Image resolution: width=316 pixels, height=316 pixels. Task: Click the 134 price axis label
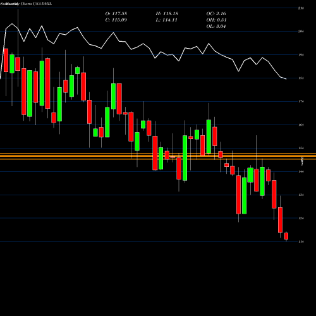click(301, 195)
